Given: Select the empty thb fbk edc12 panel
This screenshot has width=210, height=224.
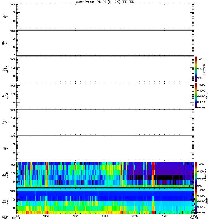Looking at the screenshot, I should (105, 69).
